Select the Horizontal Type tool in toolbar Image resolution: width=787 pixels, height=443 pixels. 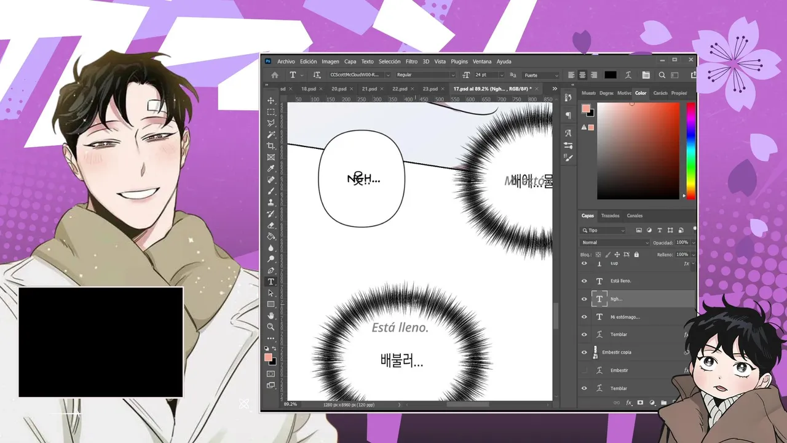pos(271,281)
